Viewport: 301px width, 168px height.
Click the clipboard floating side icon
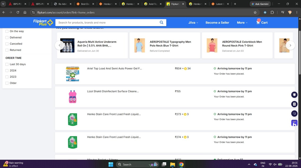click(x=294, y=104)
